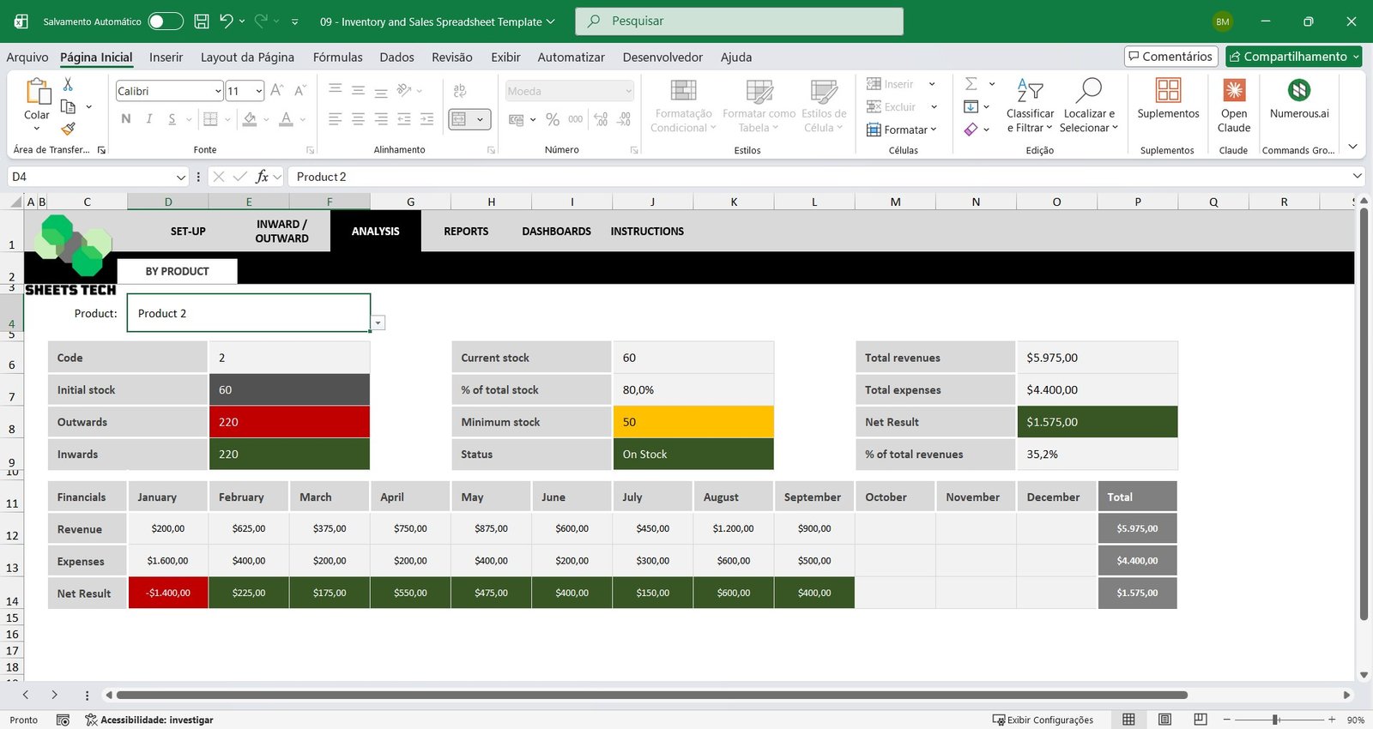
Task: Increase the font size
Action: [276, 90]
